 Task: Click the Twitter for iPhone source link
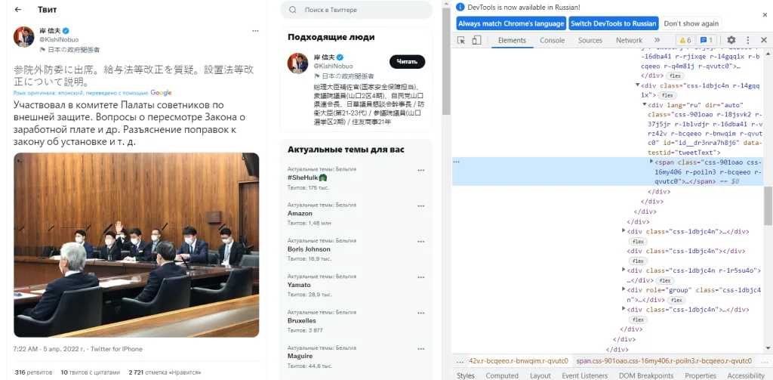pyautogui.click(x=116, y=349)
